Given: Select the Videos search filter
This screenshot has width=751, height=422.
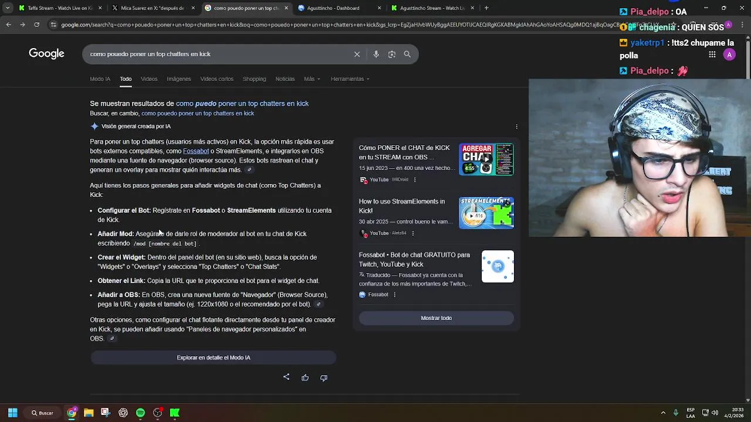Looking at the screenshot, I should [x=149, y=79].
